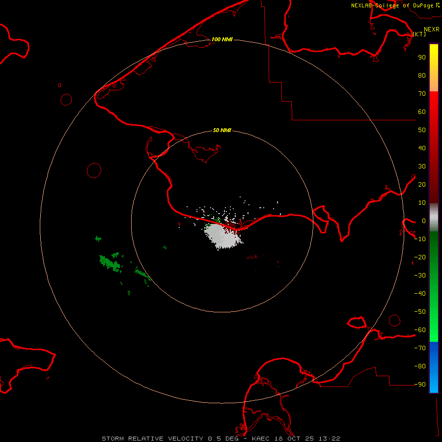This screenshot has width=442, height=442.
Task: Click the -80 value on the velocity scale
Action: [x=420, y=366]
